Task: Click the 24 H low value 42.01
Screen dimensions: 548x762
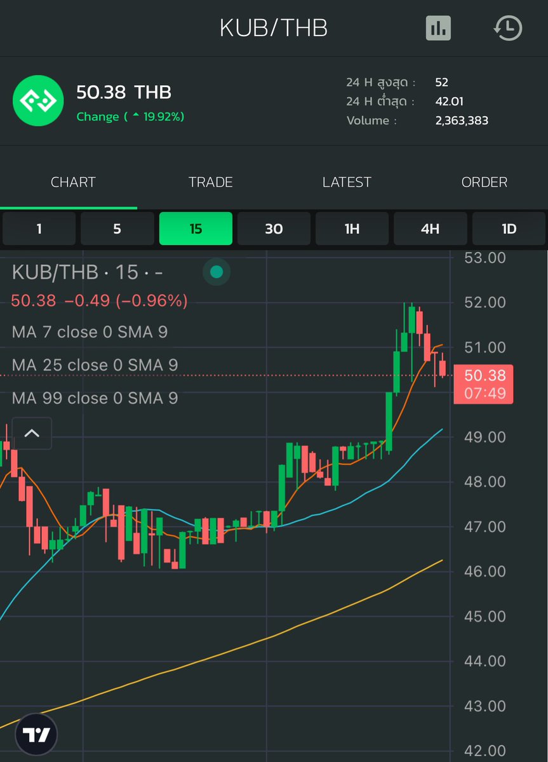Action: point(450,102)
